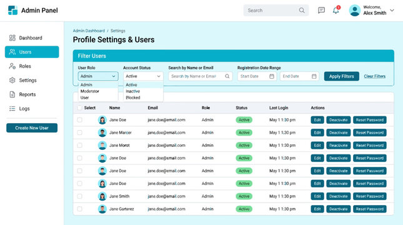403x225 pixels.
Task: Follow the Admin Dashboard breadcrumb link
Action: click(x=89, y=31)
